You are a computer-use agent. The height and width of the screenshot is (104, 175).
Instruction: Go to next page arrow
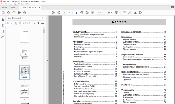[x=59, y=13]
